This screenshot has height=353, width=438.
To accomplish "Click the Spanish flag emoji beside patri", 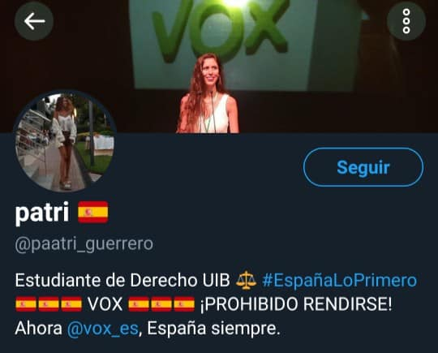I will pyautogui.click(x=93, y=212).
